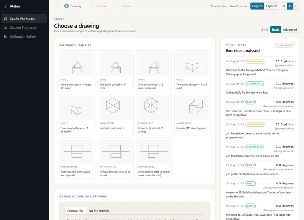The image size is (304, 220).
Task: Switch language to English
Action: coord(257,6)
